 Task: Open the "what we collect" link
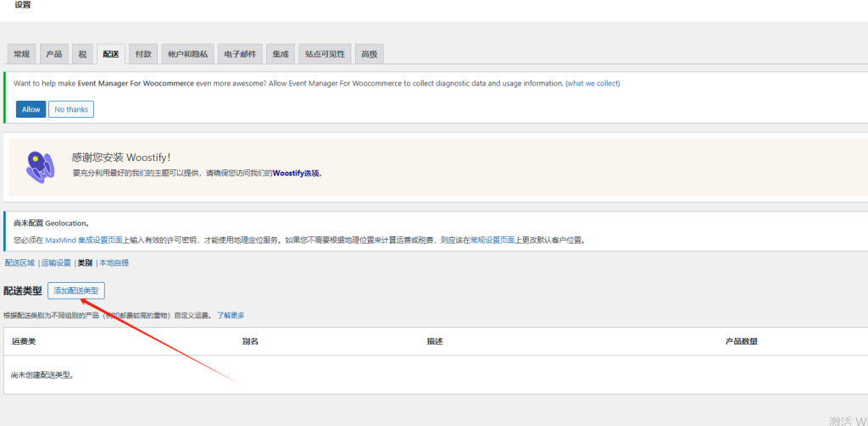593,84
